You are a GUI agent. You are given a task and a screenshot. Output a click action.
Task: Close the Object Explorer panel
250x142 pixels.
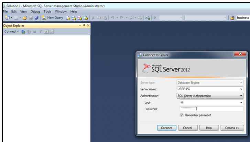tap(88, 25)
